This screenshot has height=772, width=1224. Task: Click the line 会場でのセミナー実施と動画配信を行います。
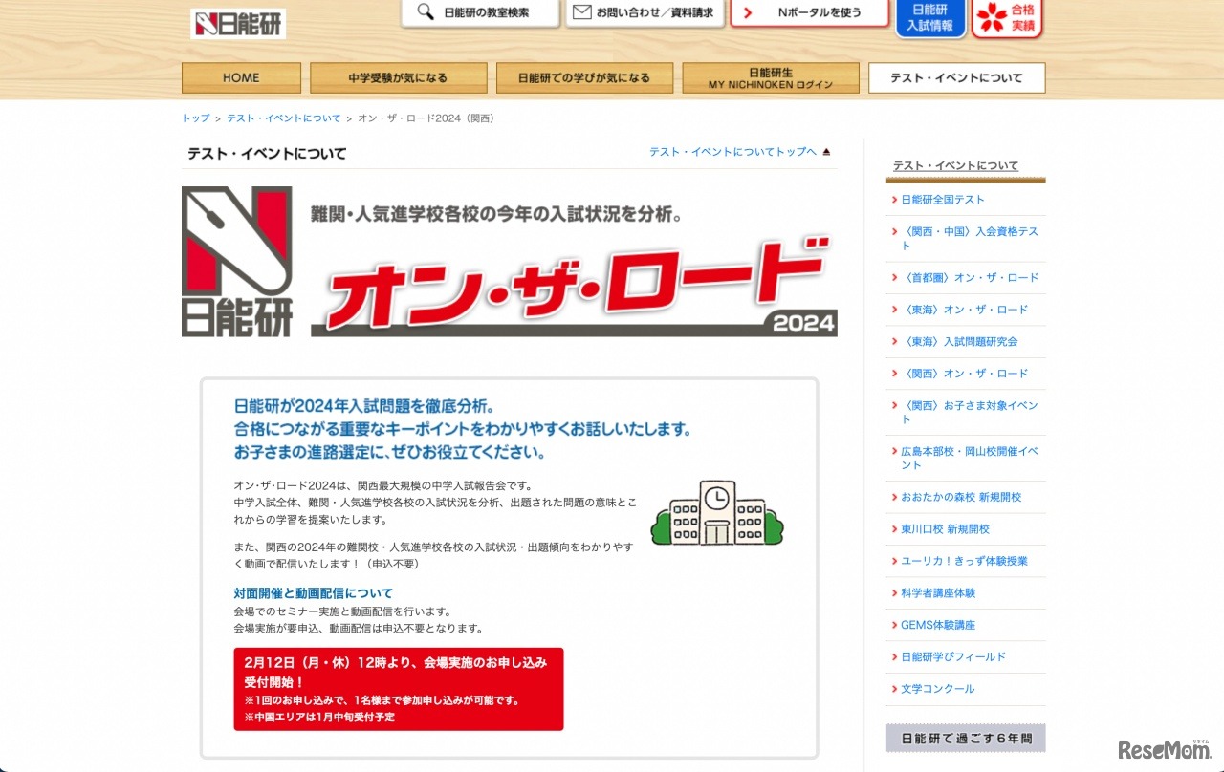click(342, 611)
